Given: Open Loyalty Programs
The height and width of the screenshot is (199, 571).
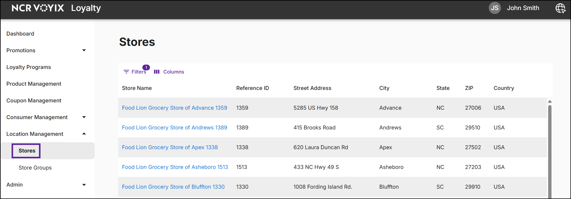Looking at the screenshot, I should coord(29,67).
